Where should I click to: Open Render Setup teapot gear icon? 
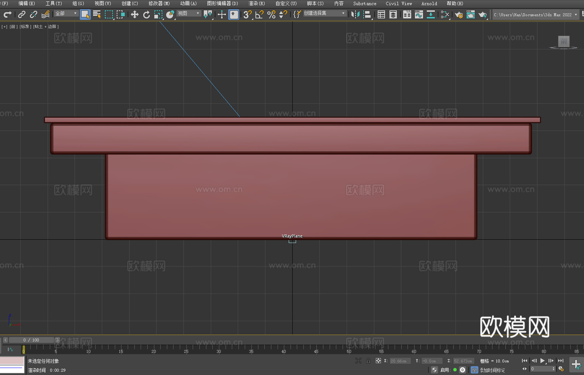(459, 14)
